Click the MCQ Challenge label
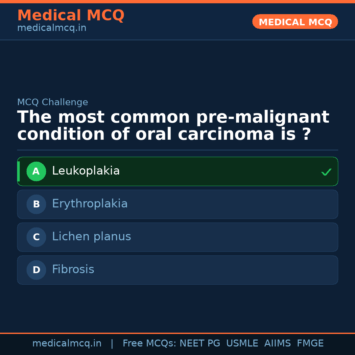355x355 pixels. 53,102
